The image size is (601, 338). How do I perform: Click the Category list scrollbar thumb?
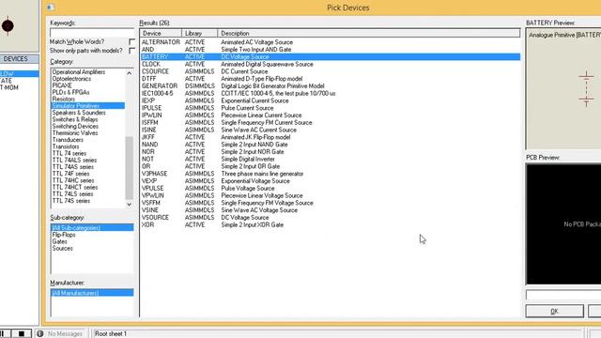click(130, 168)
